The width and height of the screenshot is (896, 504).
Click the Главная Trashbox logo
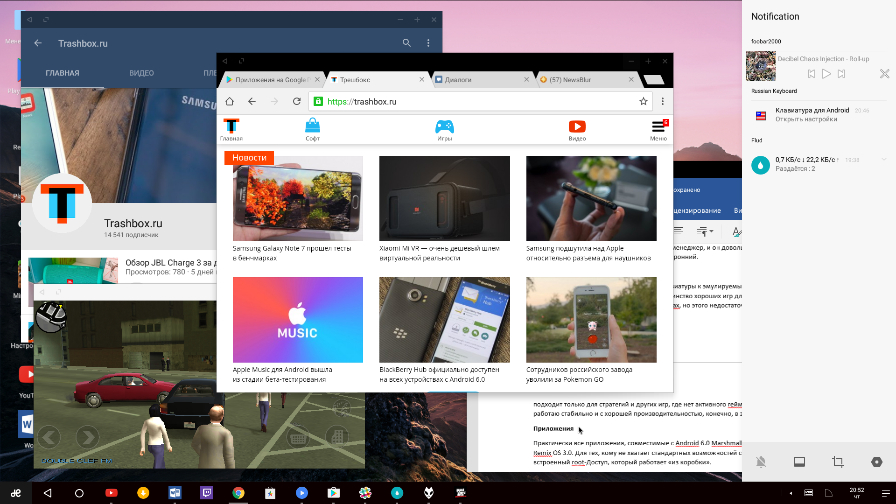click(x=231, y=130)
